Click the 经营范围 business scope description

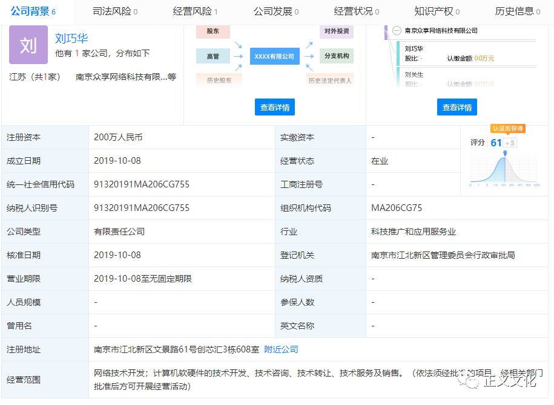318,380
